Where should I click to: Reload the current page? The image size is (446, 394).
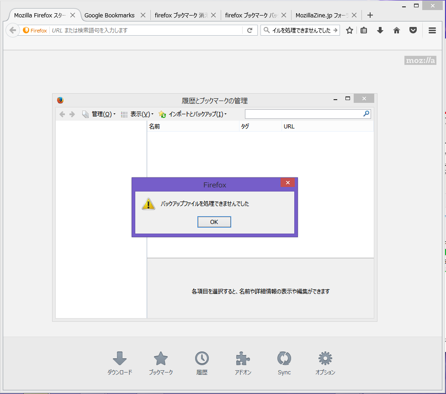click(250, 30)
